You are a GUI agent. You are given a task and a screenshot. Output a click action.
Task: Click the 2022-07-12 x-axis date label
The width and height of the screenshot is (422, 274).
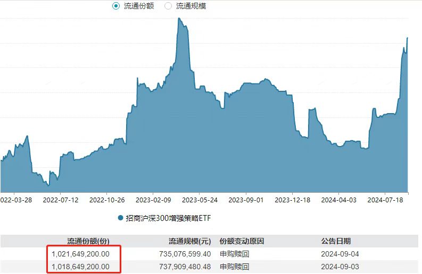click(61, 200)
